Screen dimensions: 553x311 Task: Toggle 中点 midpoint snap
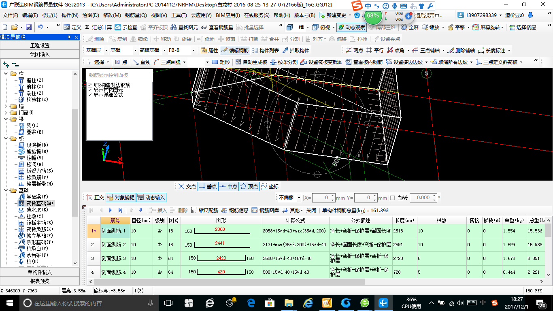(x=228, y=186)
